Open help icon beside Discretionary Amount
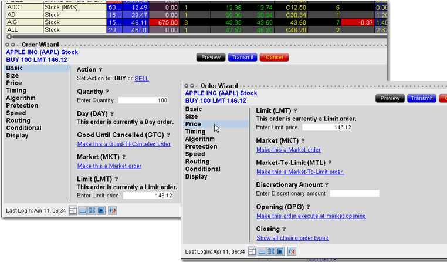The width and height of the screenshot is (447, 262). point(327,184)
